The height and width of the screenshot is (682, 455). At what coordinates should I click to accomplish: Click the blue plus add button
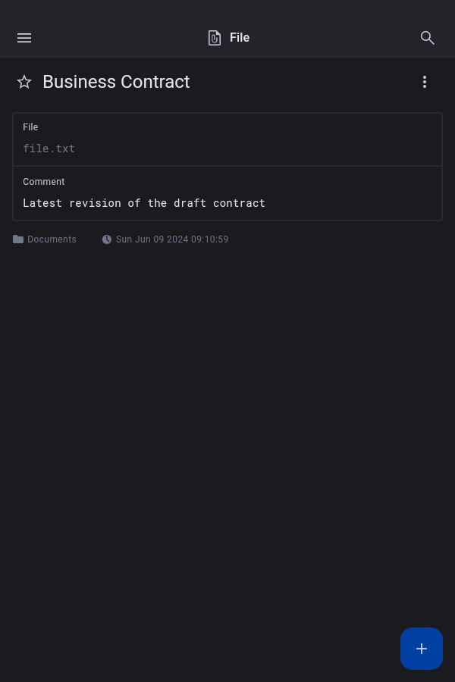(x=422, y=649)
